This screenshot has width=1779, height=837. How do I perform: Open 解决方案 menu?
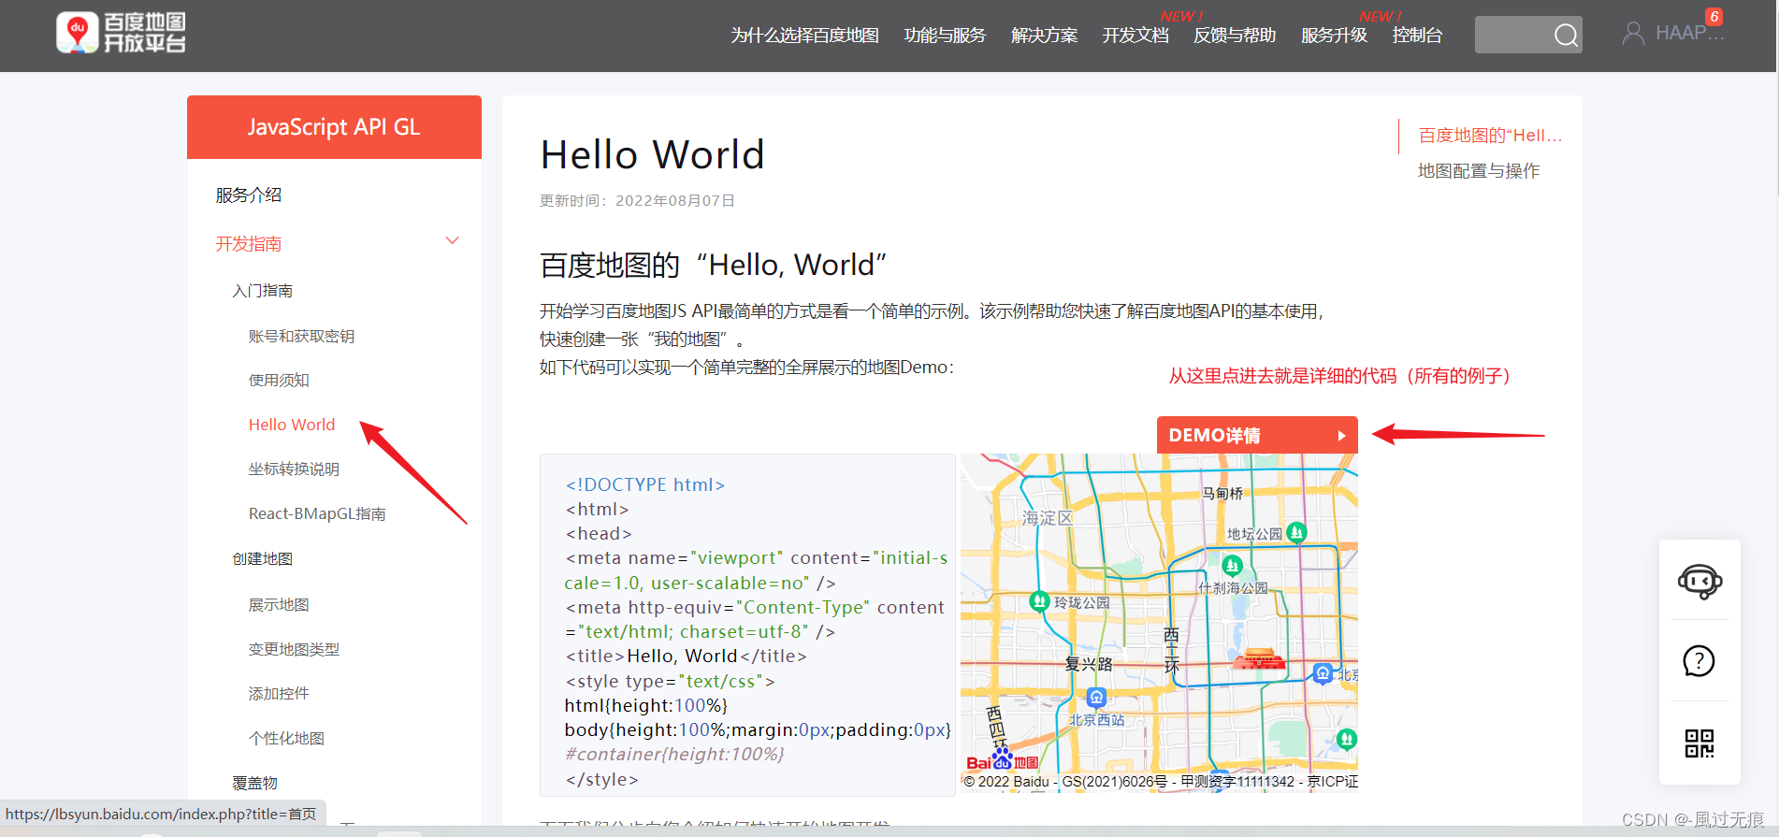(x=1044, y=36)
